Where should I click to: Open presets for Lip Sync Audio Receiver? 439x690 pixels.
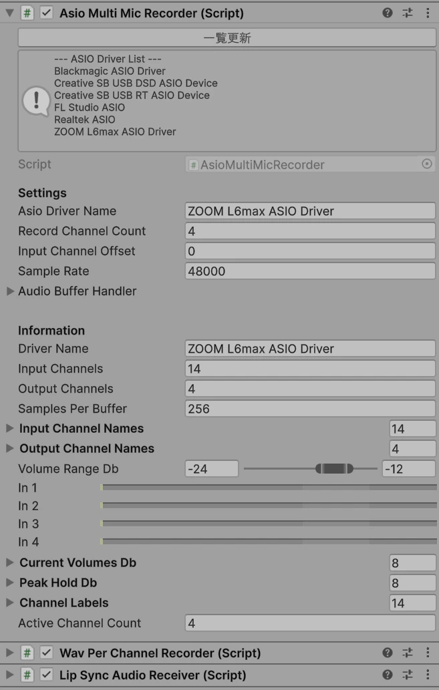point(408,675)
